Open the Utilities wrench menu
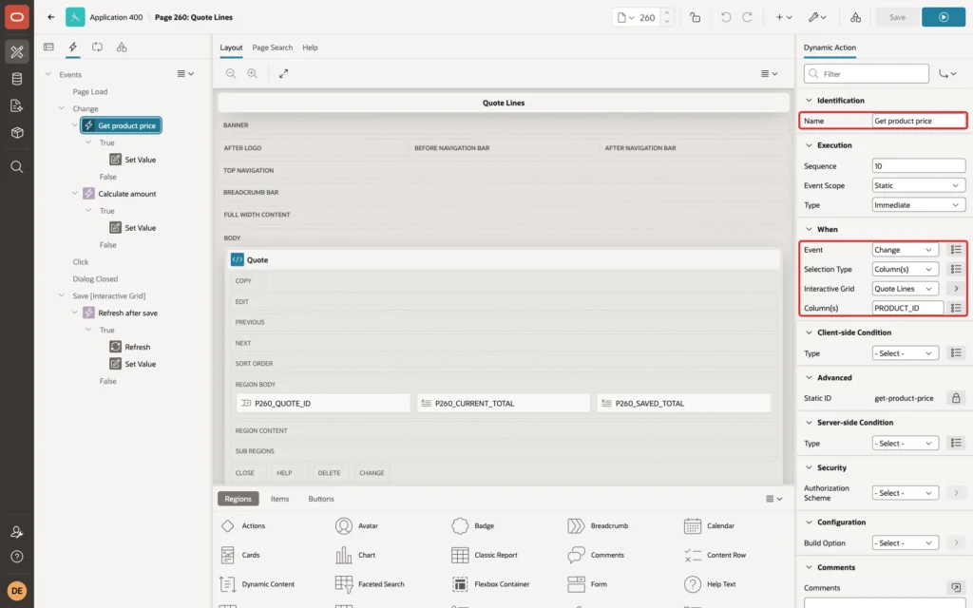973x608 pixels. (x=817, y=17)
